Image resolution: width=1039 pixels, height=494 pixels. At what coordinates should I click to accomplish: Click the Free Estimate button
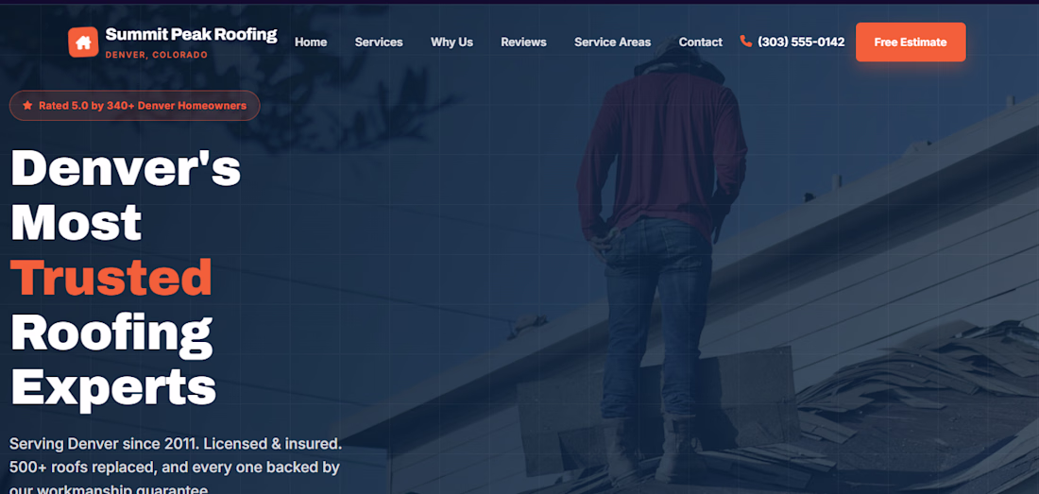tap(911, 43)
